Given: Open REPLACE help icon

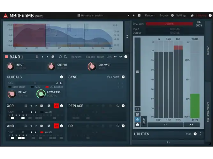Looking at the screenshot, I should click(x=123, y=106).
